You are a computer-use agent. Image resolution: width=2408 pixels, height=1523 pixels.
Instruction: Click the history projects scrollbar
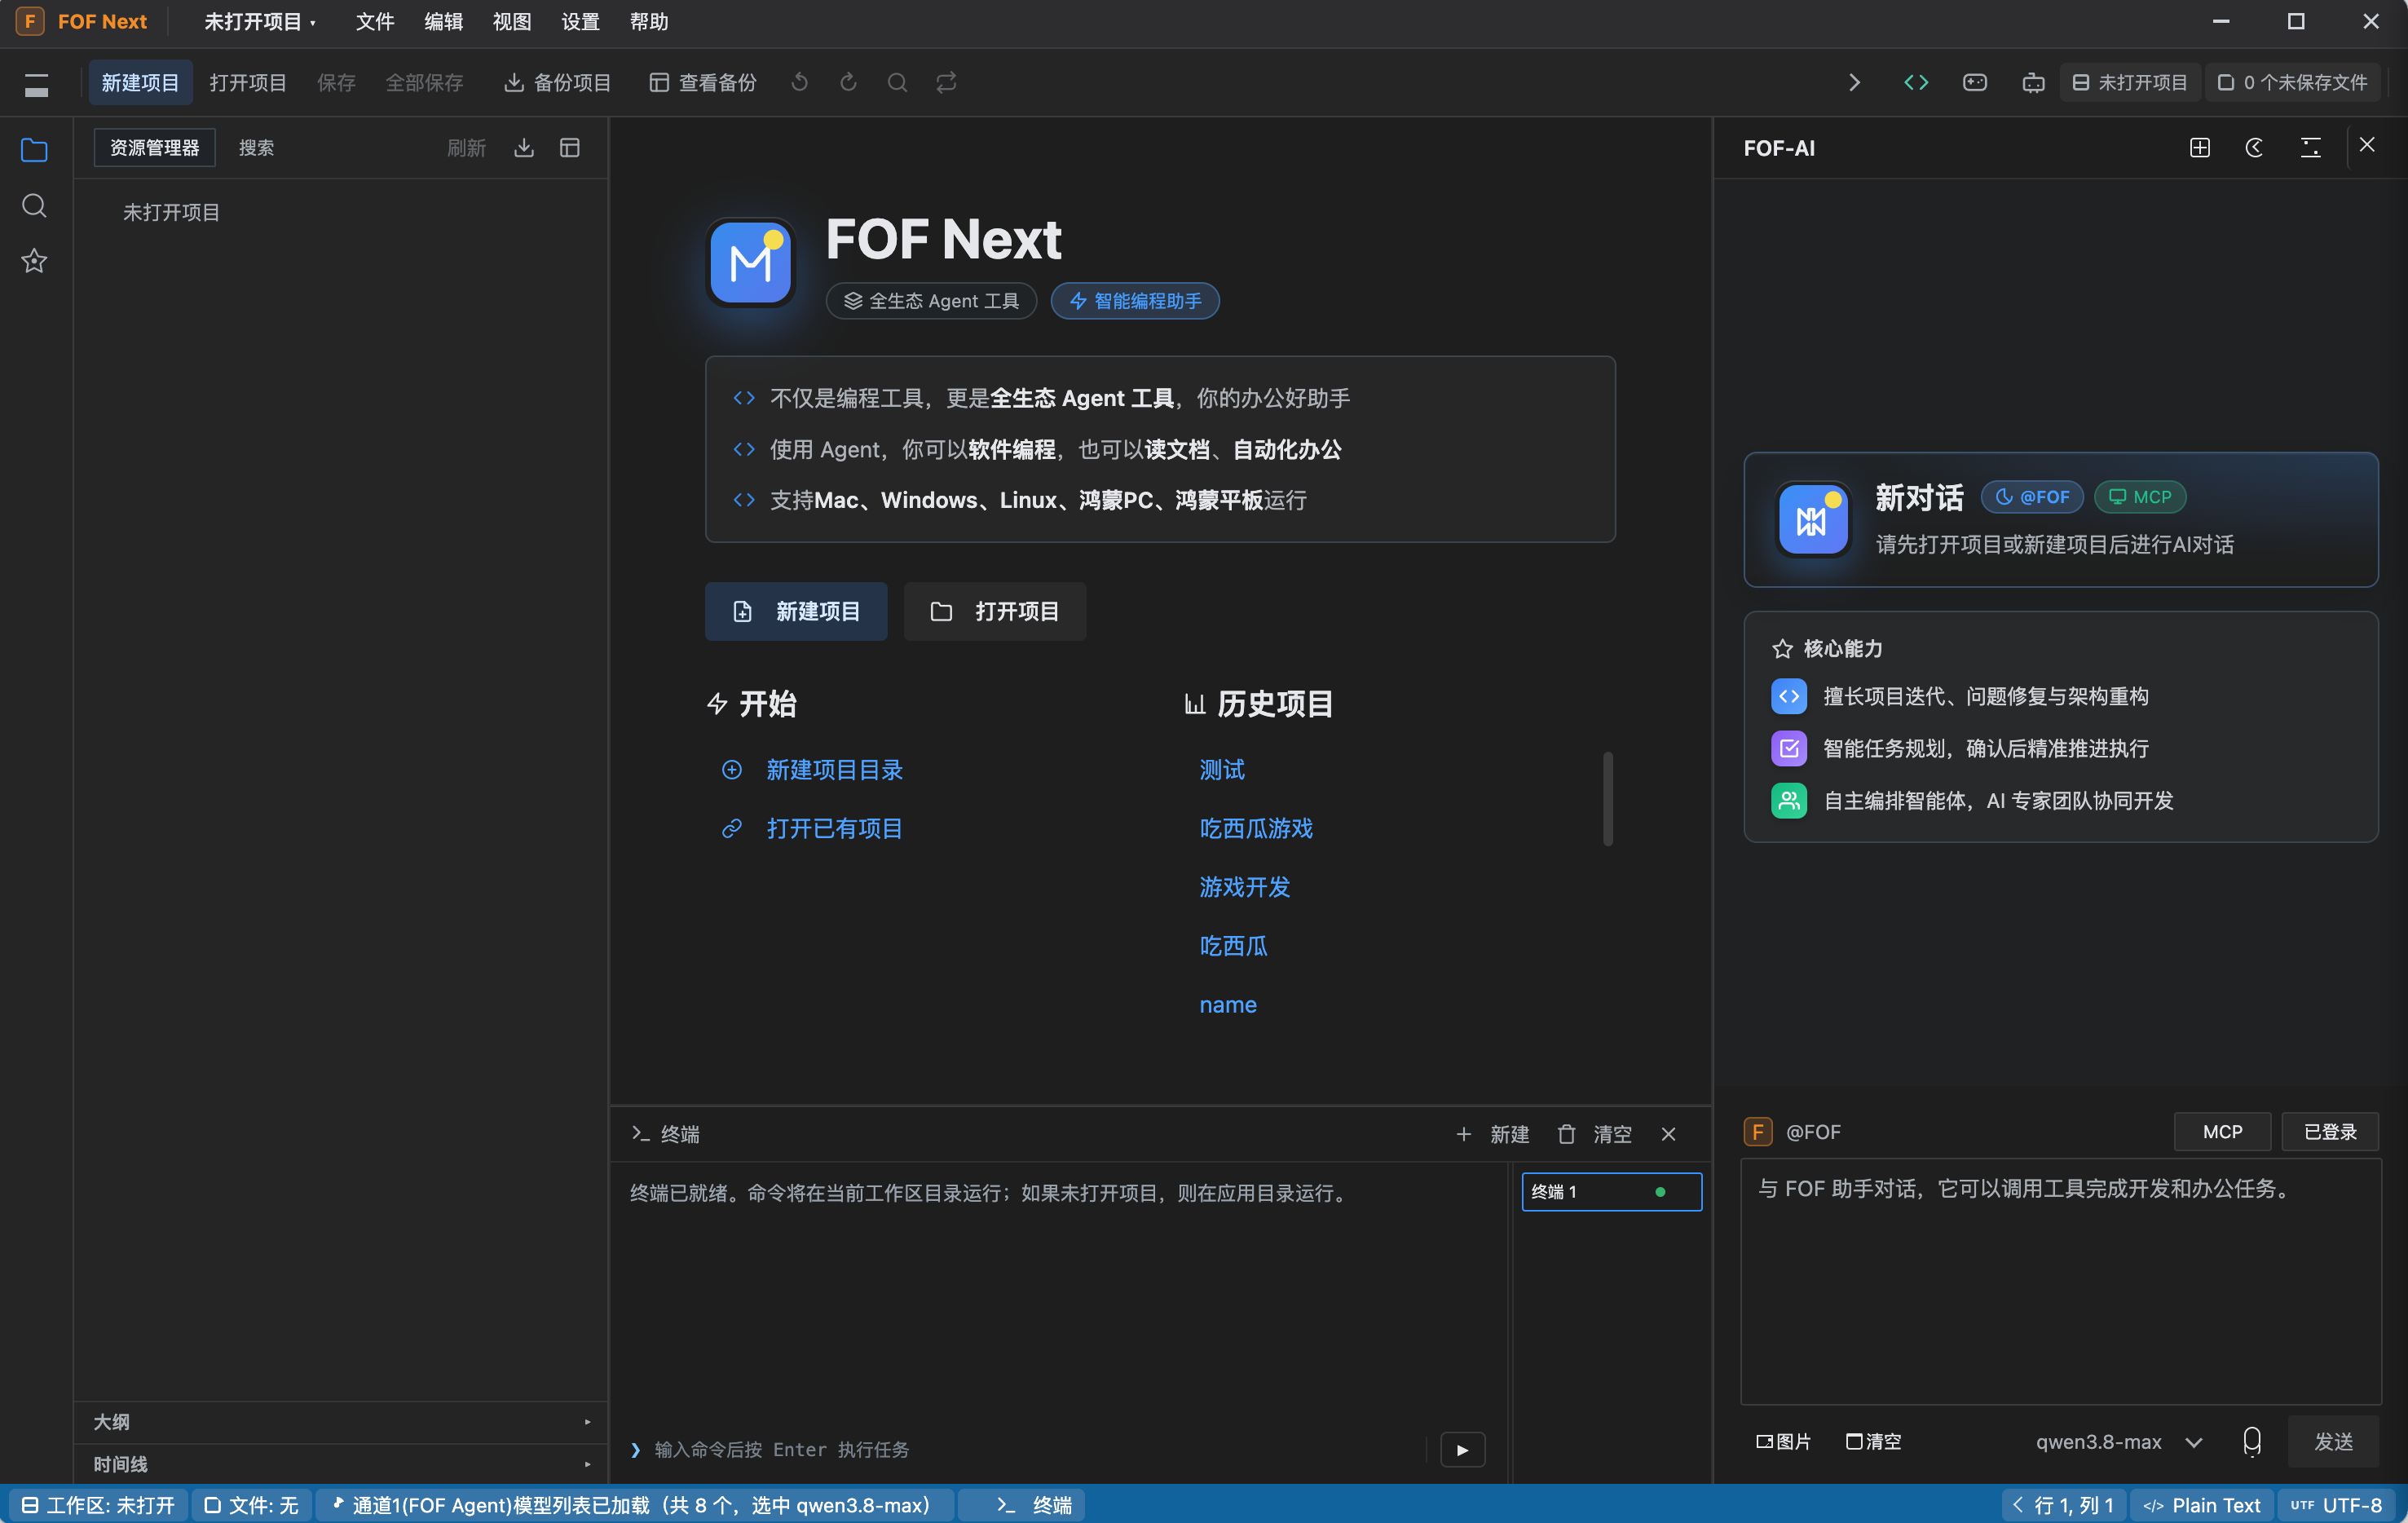(1608, 798)
